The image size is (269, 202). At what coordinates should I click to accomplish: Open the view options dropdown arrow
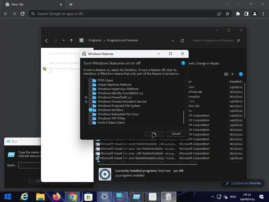pos(232,74)
